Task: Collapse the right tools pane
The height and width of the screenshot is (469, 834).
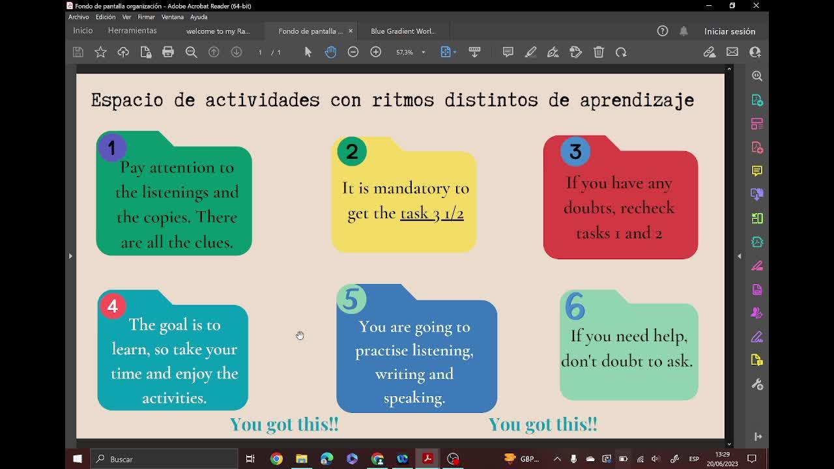Action: pos(740,256)
